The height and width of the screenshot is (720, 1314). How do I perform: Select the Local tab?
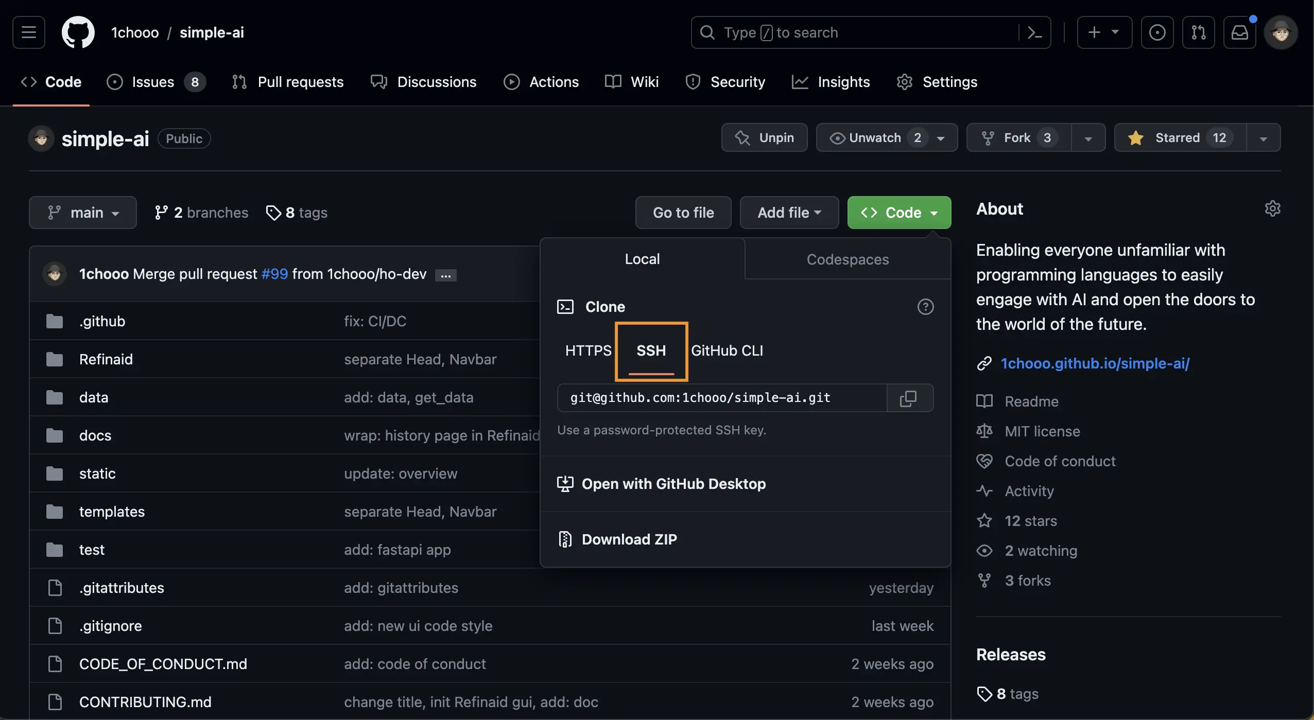(x=642, y=259)
